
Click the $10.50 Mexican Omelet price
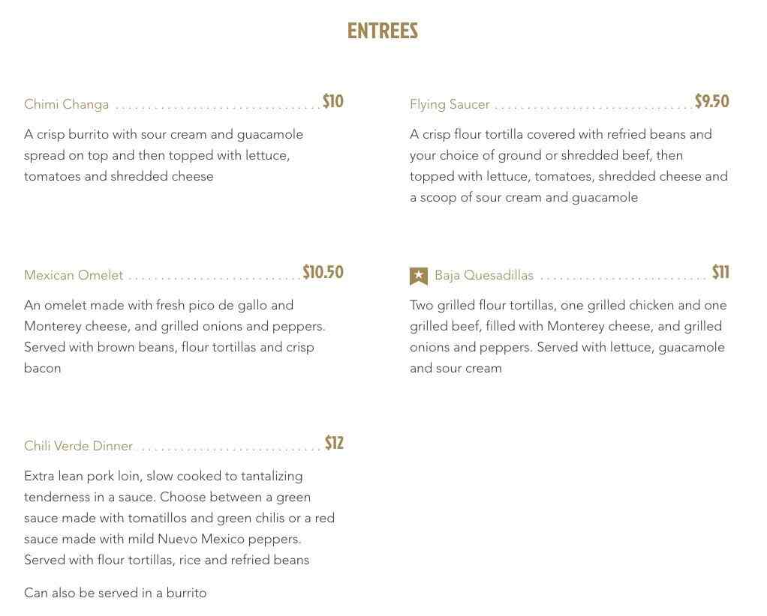(x=323, y=273)
